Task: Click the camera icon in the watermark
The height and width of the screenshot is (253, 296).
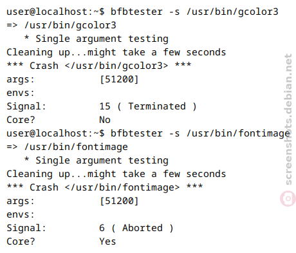Action: pos(288,198)
